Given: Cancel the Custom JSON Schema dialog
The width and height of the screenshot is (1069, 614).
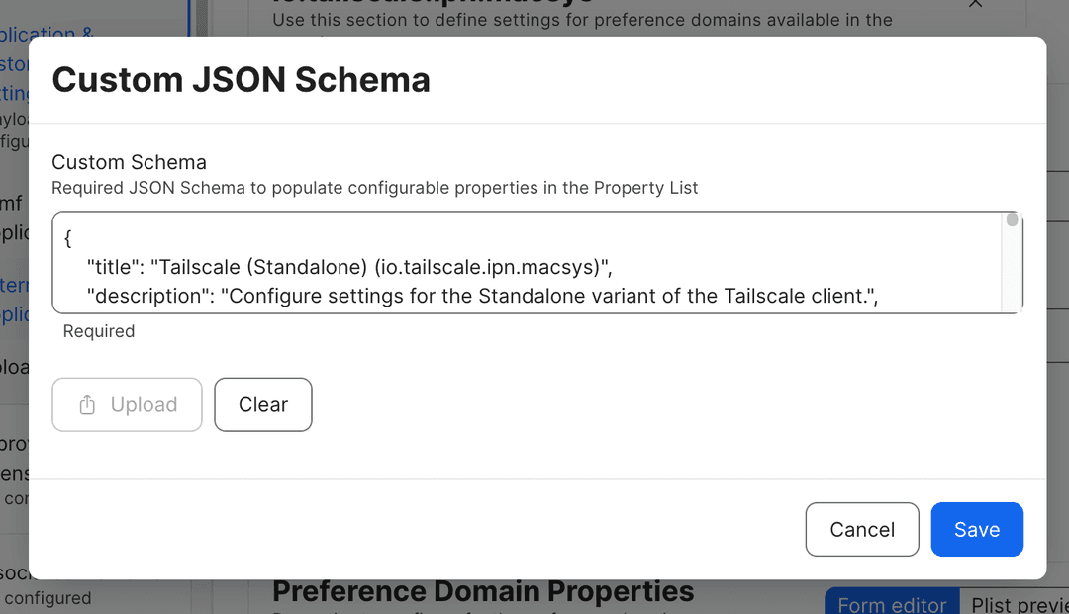Looking at the screenshot, I should (862, 529).
